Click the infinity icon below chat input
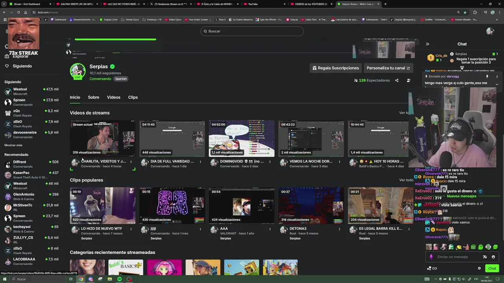 435,268
